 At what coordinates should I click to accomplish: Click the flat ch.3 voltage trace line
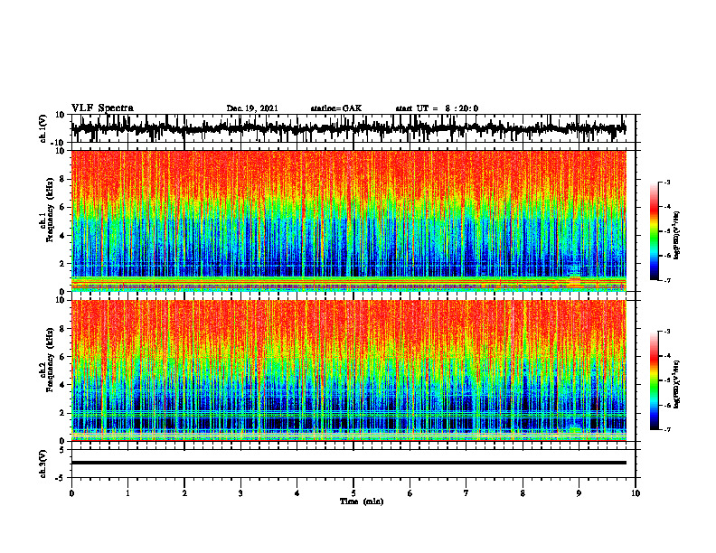[349, 463]
